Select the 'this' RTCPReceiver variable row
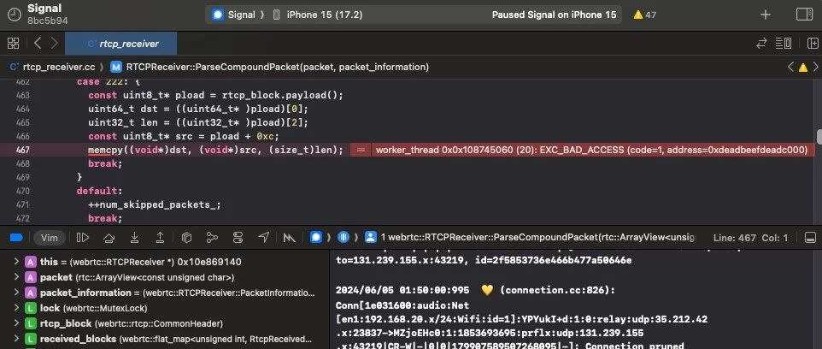Screen dimensions: 822x349 tap(165, 262)
